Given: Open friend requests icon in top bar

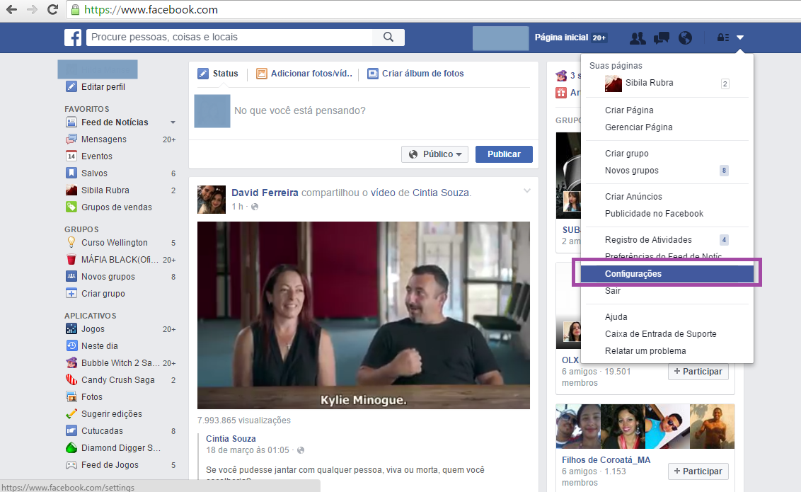Looking at the screenshot, I should 637,38.
